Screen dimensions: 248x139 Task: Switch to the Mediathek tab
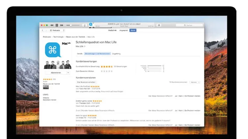pos(112,30)
